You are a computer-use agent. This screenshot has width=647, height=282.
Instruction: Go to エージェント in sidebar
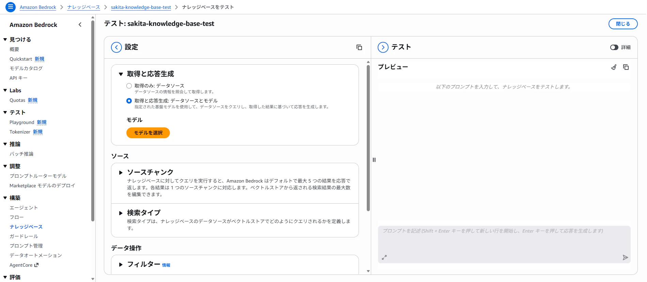[24, 208]
